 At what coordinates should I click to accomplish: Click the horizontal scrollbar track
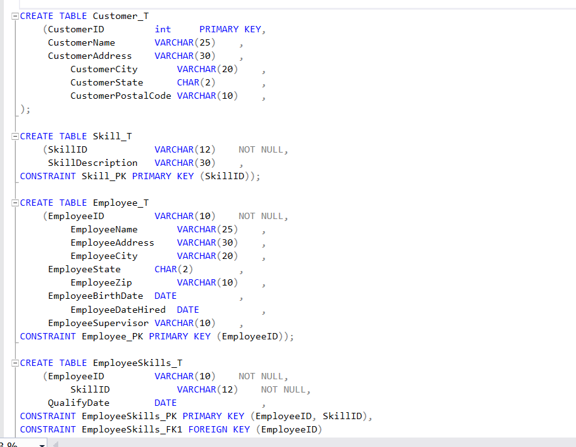285,444
